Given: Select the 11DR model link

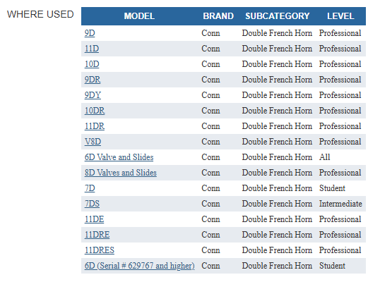Looking at the screenshot, I should pos(95,126).
